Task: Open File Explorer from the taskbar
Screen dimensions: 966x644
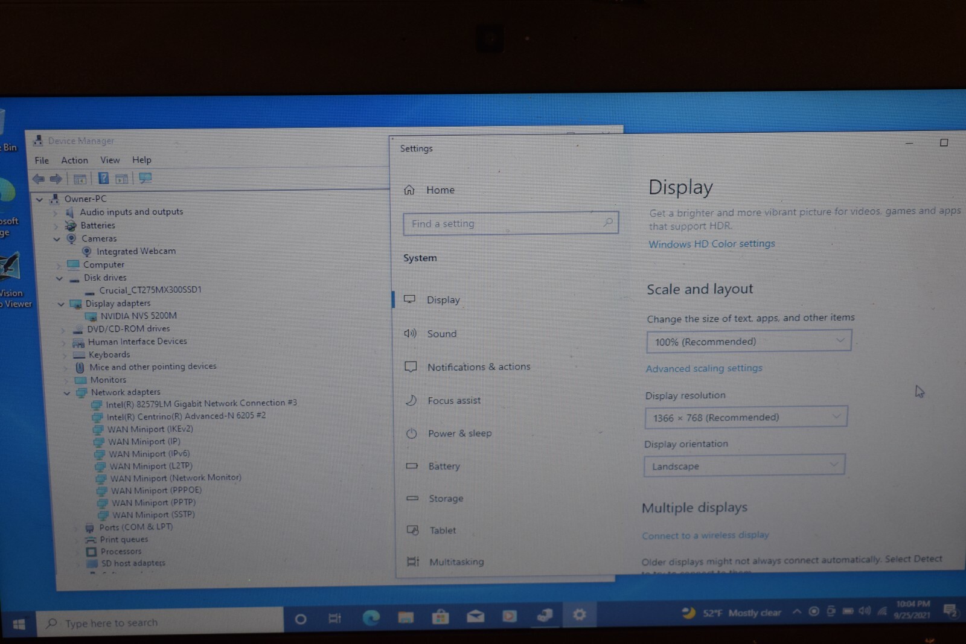Action: [x=406, y=617]
